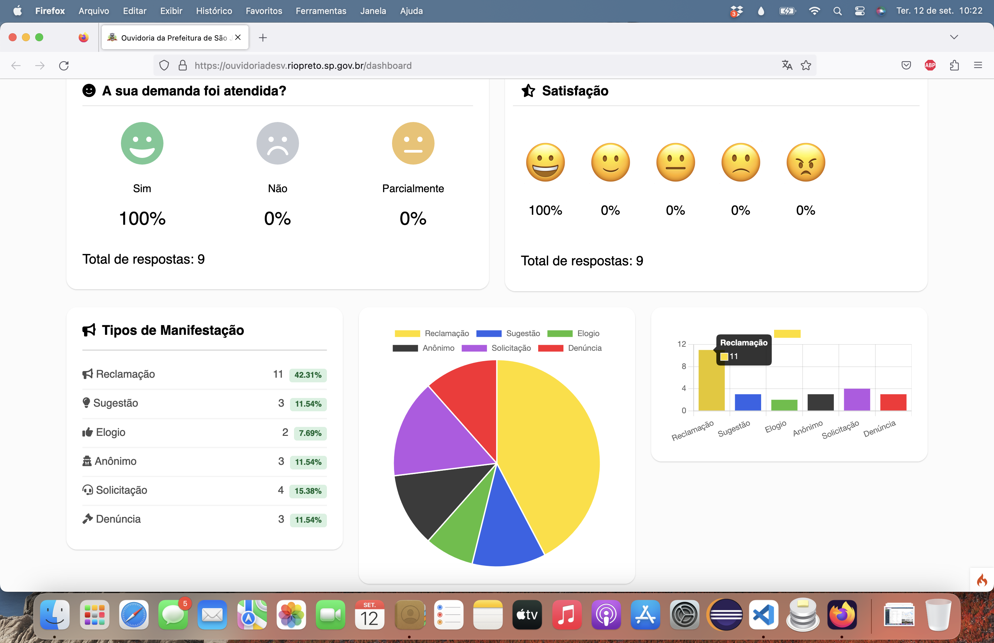Expand the list all tabs chevron
This screenshot has width=994, height=643.
click(953, 37)
